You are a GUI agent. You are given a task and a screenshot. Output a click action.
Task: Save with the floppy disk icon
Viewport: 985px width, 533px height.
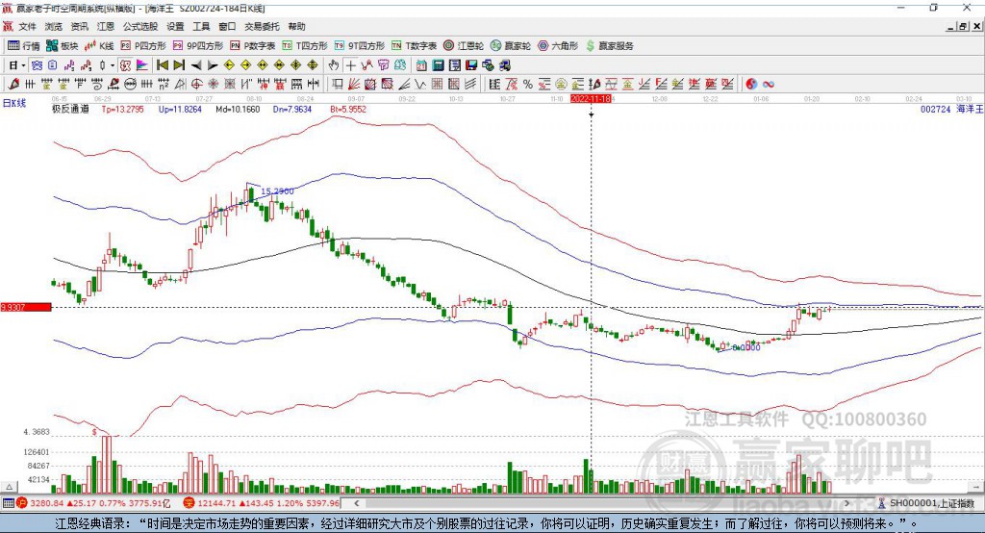pyautogui.click(x=471, y=65)
